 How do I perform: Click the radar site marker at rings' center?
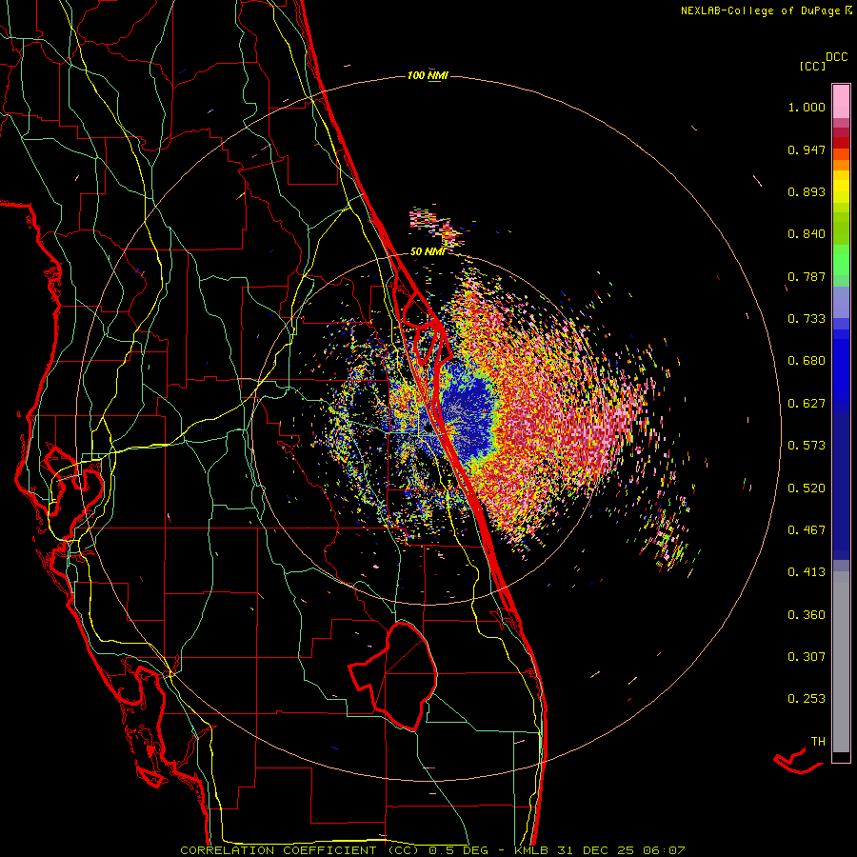click(428, 429)
